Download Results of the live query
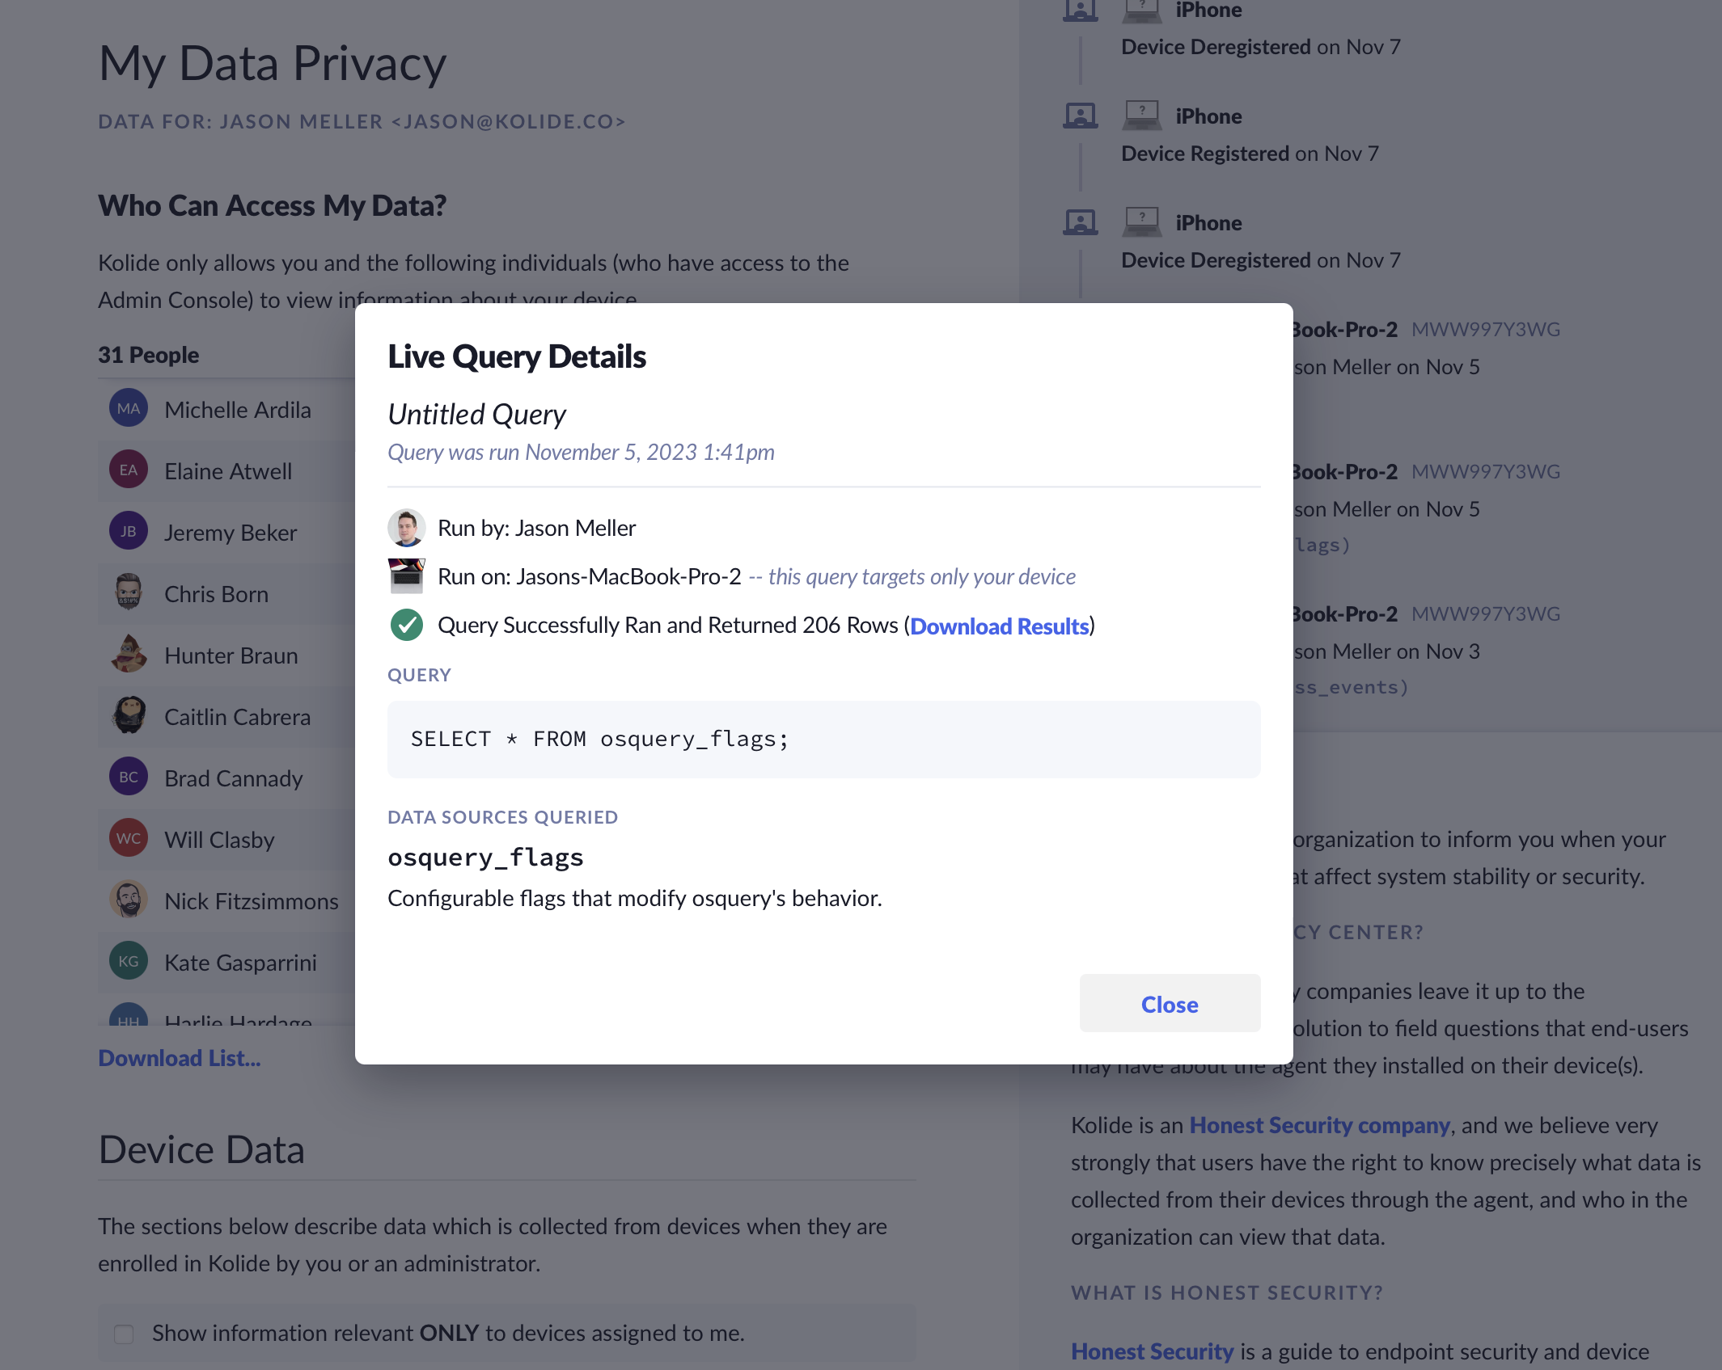1722x1370 pixels. coord(999,626)
